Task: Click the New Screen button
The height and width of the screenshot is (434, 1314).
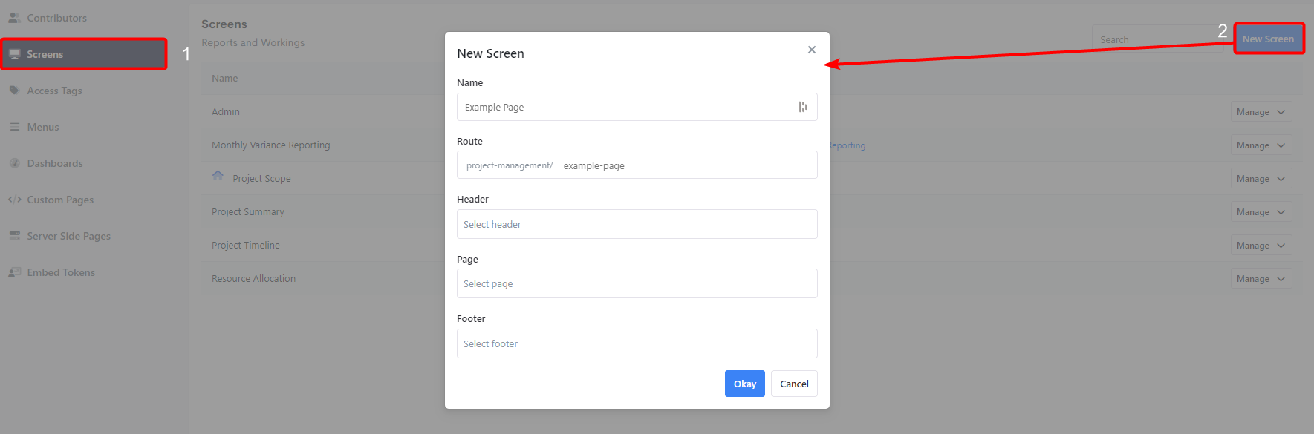Action: coord(1268,39)
